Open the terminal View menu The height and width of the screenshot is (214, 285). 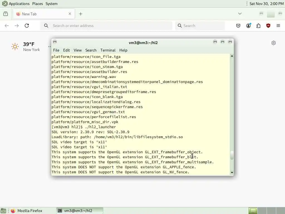coord(78,50)
